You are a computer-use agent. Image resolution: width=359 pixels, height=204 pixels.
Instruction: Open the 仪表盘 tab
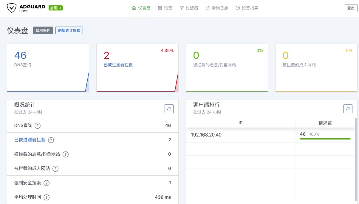click(x=141, y=8)
